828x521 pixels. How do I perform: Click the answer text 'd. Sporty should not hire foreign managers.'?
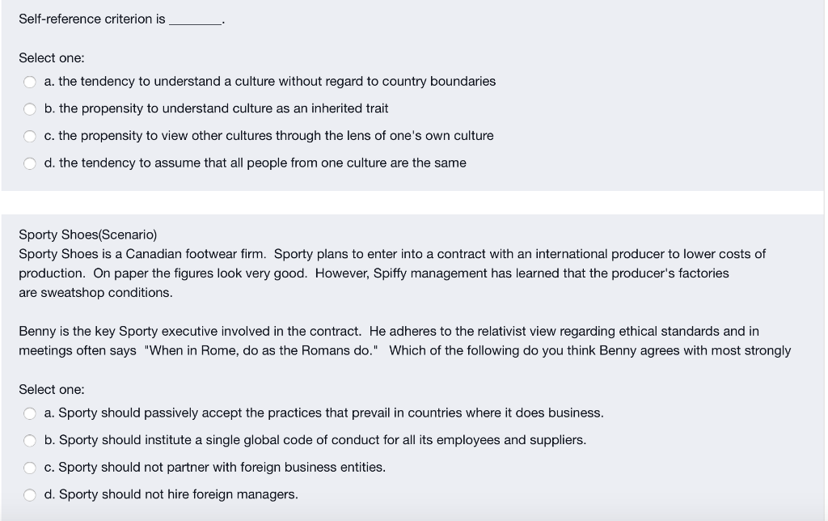(171, 494)
